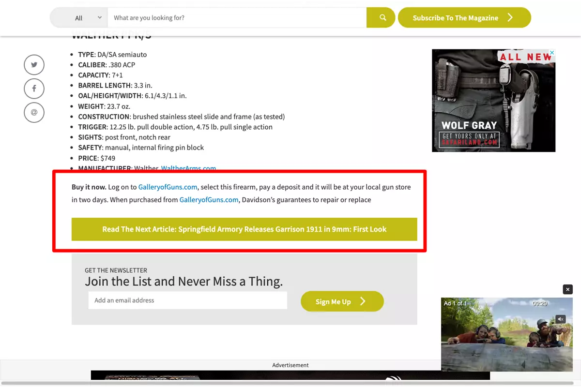
Task: Unmute the video ad
Action: click(x=561, y=319)
